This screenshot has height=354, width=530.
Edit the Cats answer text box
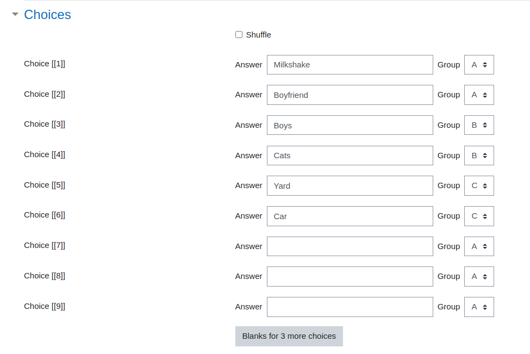tap(350, 156)
